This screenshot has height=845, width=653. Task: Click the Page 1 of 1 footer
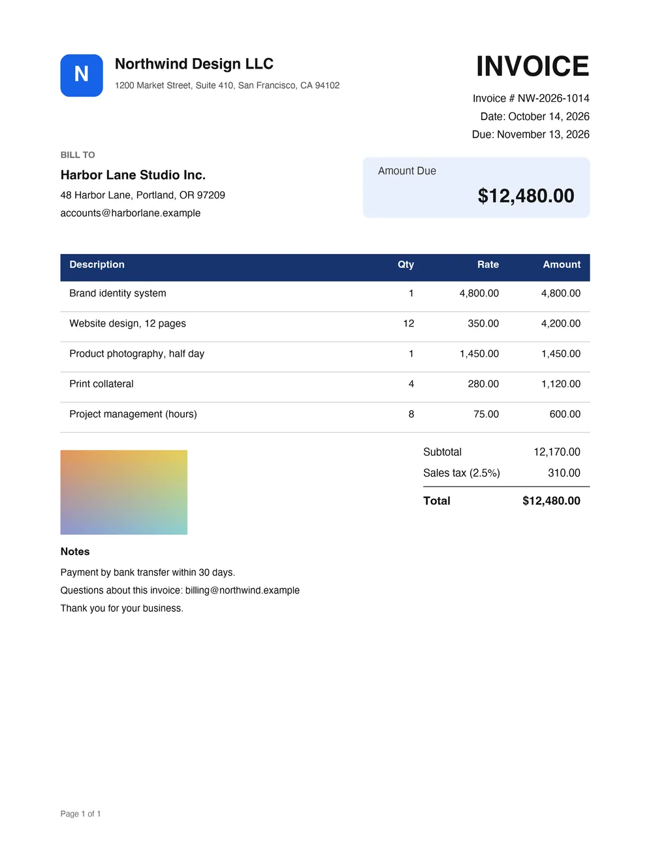click(x=80, y=814)
